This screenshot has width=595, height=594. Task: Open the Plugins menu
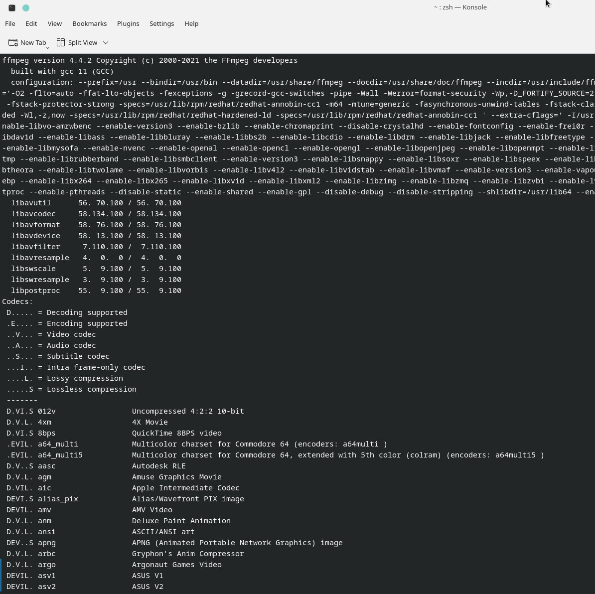coord(128,23)
